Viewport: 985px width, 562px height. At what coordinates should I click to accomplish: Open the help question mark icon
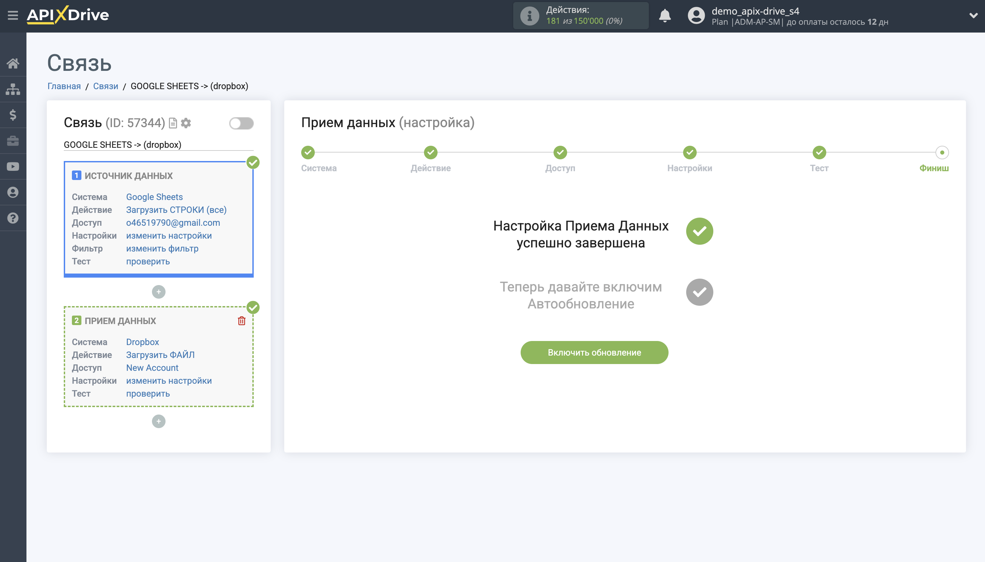[x=13, y=218]
